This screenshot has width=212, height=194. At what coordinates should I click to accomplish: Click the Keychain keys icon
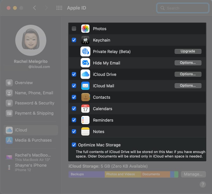coord(85,40)
